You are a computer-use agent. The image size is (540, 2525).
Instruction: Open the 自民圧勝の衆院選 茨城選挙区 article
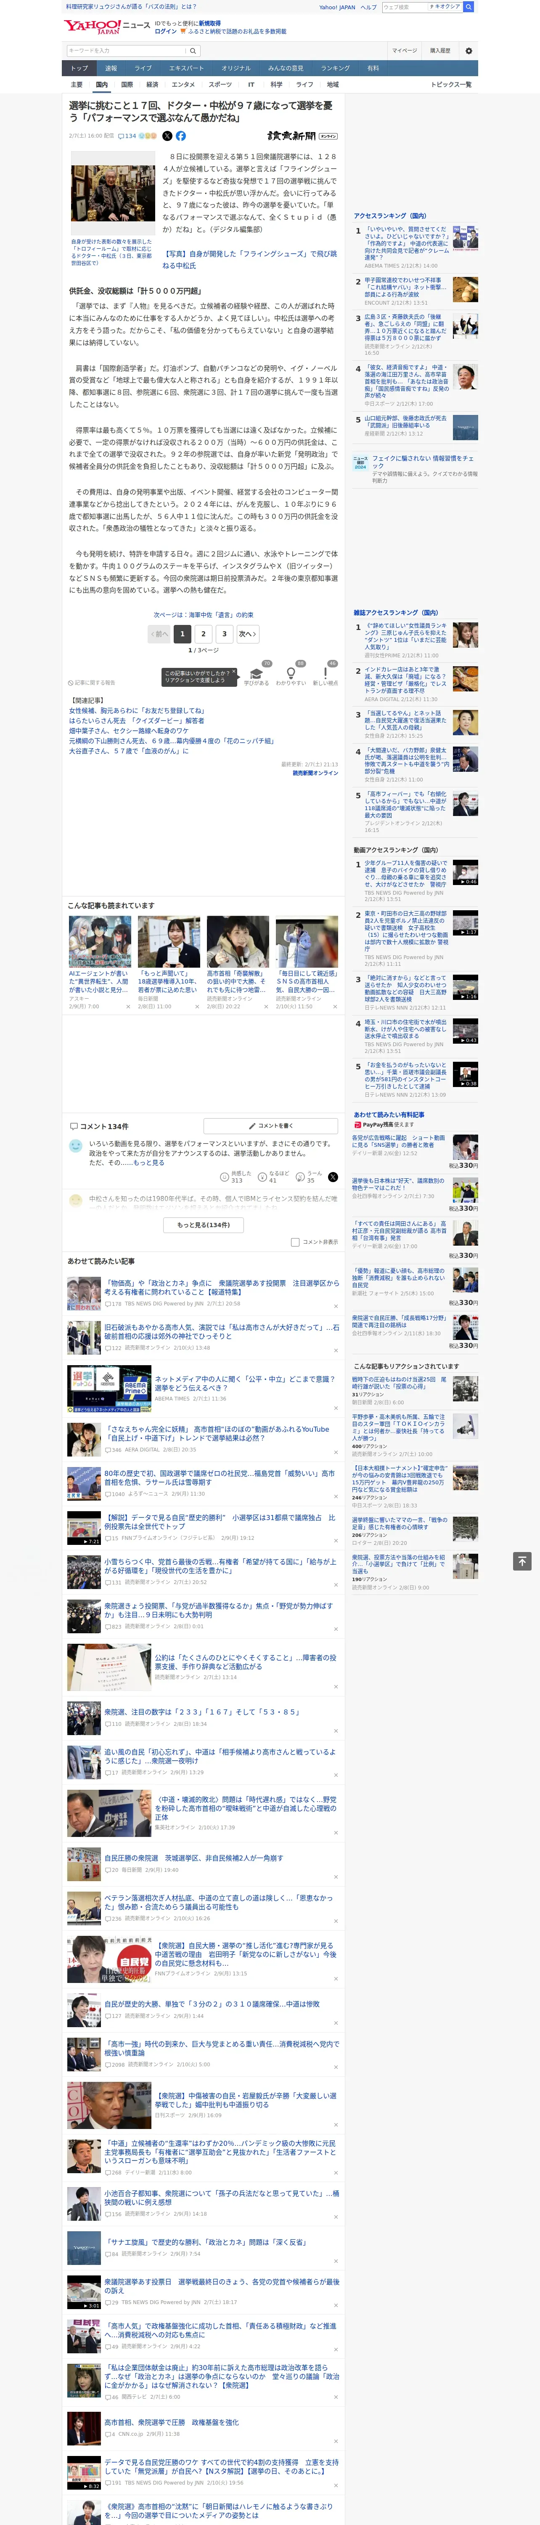pyautogui.click(x=193, y=1858)
